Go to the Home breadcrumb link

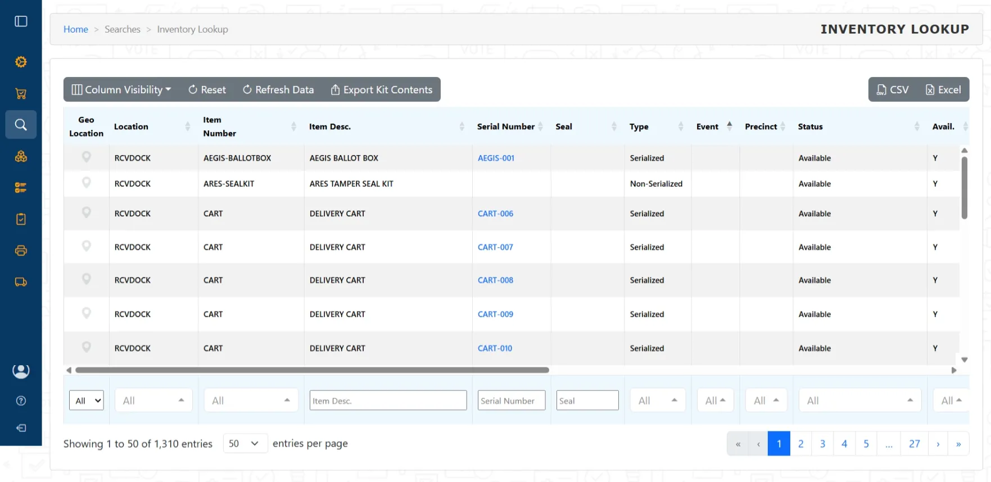76,29
